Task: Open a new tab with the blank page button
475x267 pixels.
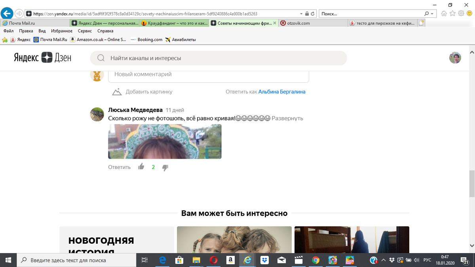Action: click(x=422, y=23)
